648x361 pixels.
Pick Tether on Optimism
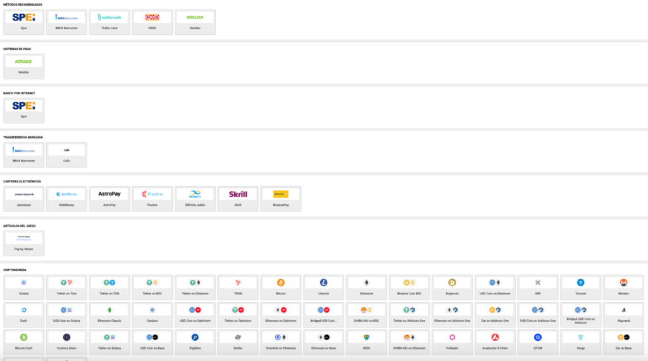tap(238, 315)
